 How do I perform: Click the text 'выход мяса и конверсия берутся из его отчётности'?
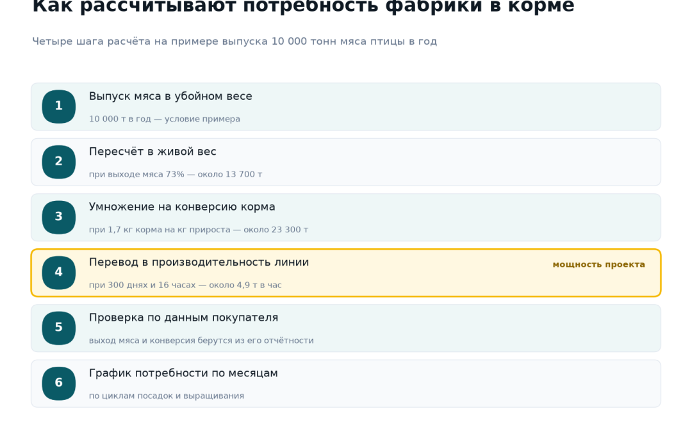pos(201,340)
